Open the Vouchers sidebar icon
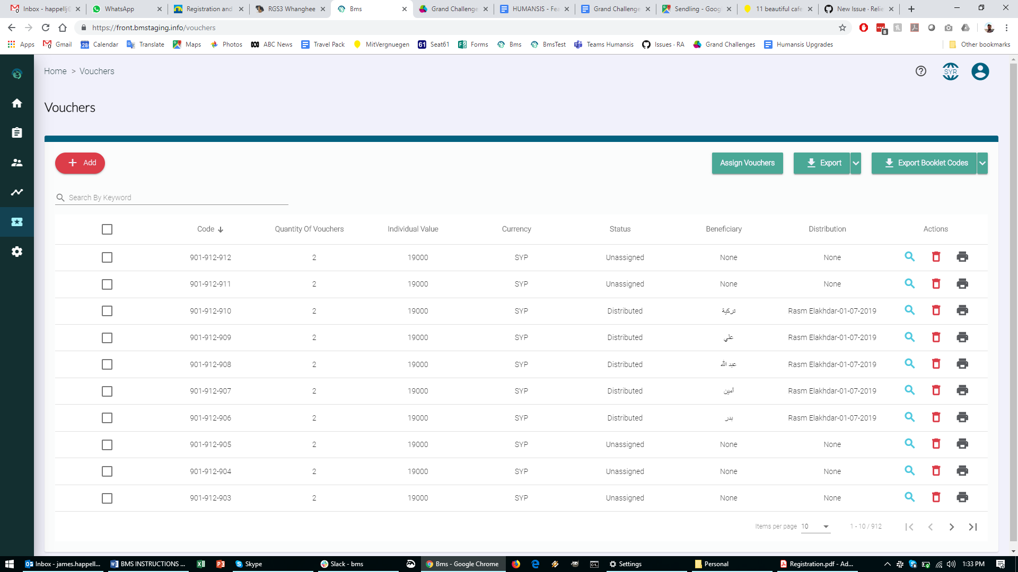 coord(17,222)
